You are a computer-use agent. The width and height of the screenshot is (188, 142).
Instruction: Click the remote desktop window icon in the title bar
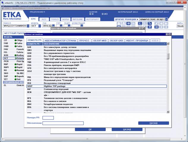[2, 3]
